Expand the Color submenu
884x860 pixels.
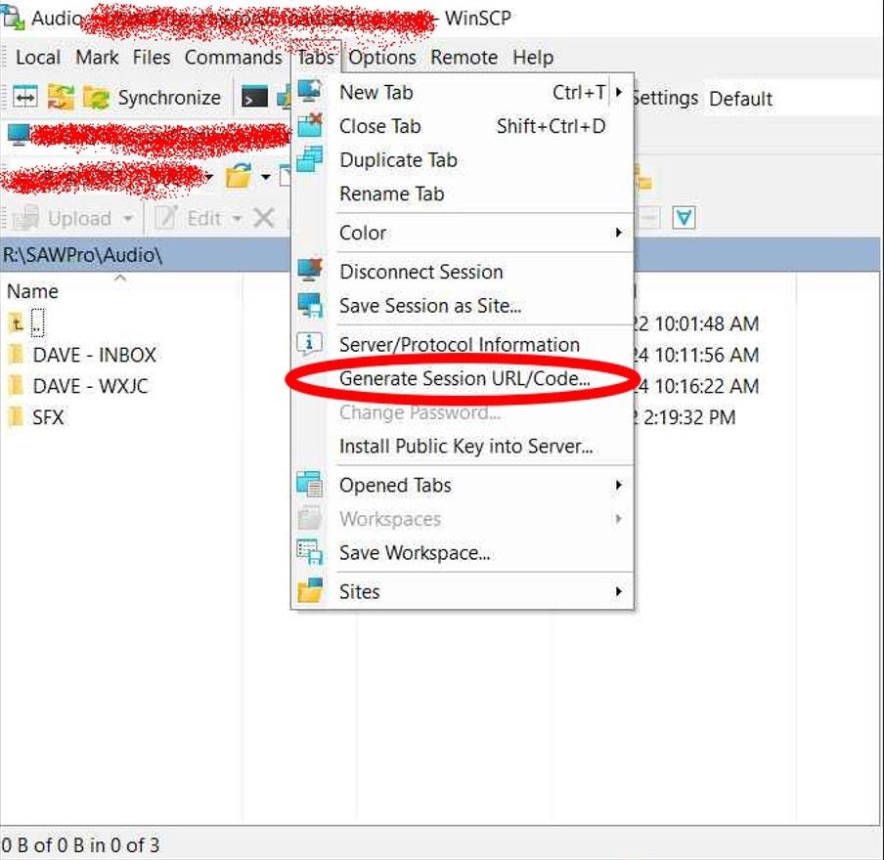[x=463, y=233]
